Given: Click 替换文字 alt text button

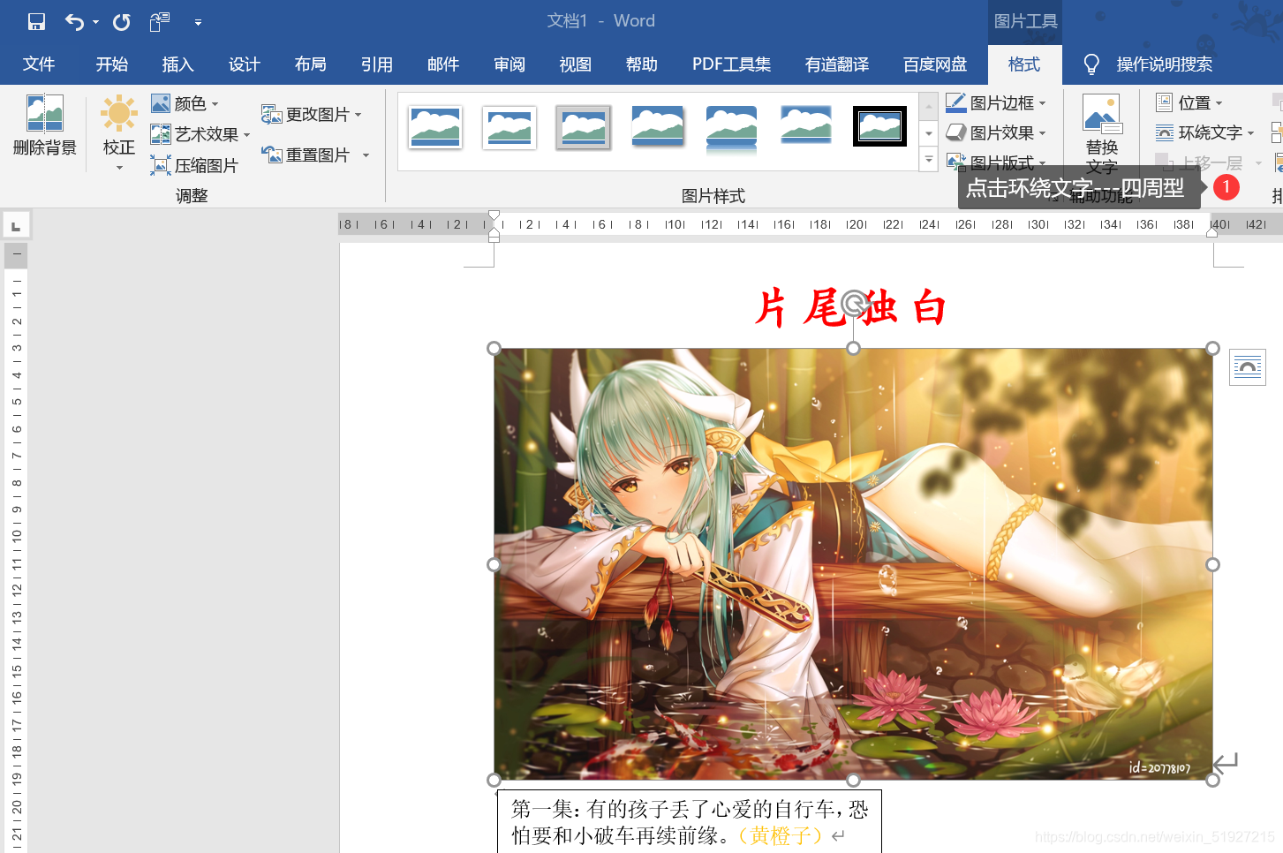Looking at the screenshot, I should [x=1102, y=134].
